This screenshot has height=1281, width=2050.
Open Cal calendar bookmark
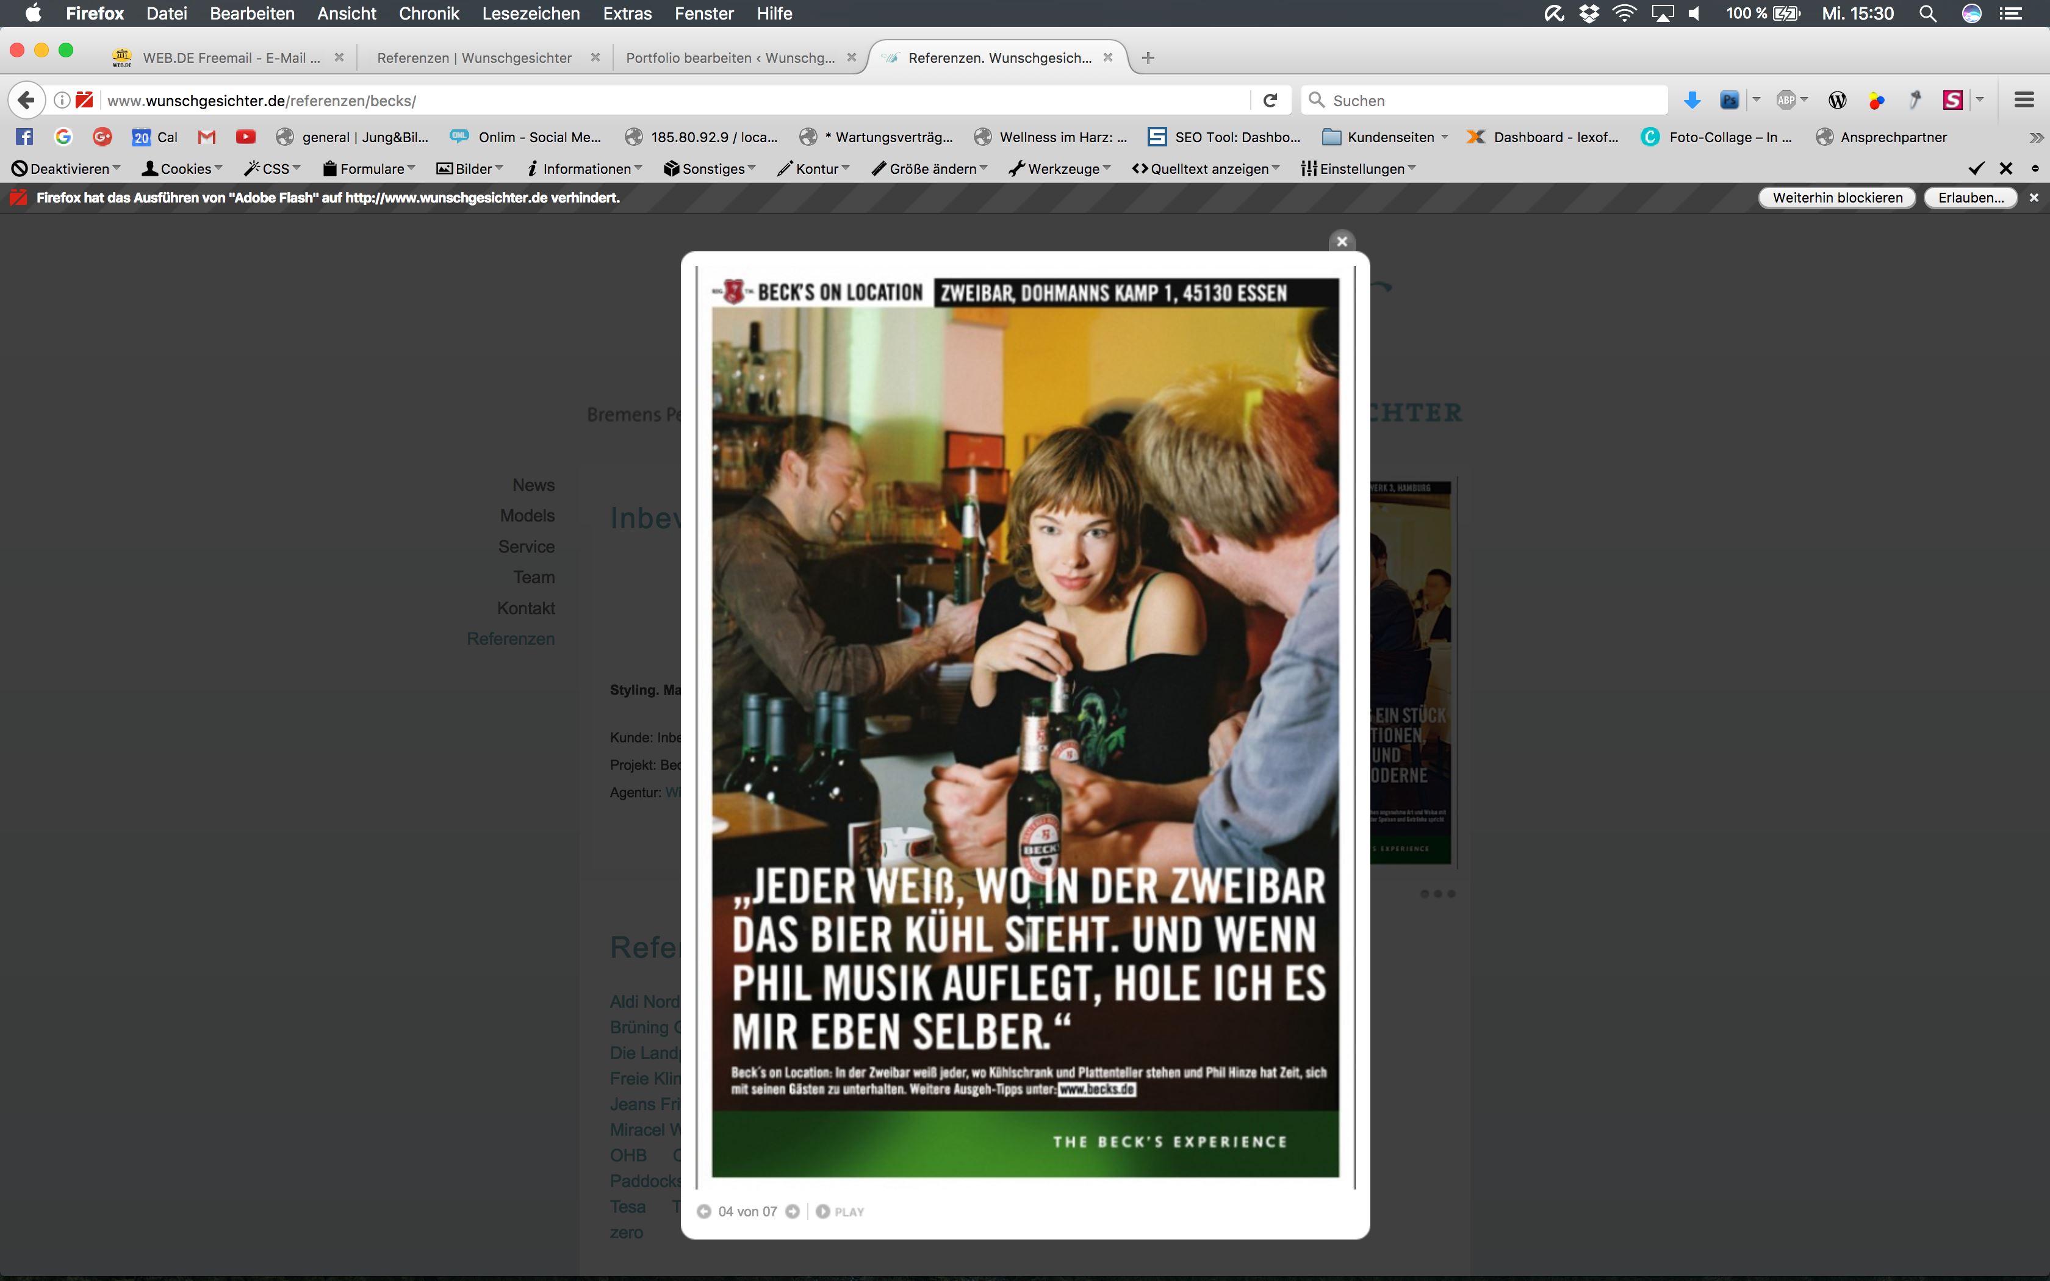click(155, 137)
